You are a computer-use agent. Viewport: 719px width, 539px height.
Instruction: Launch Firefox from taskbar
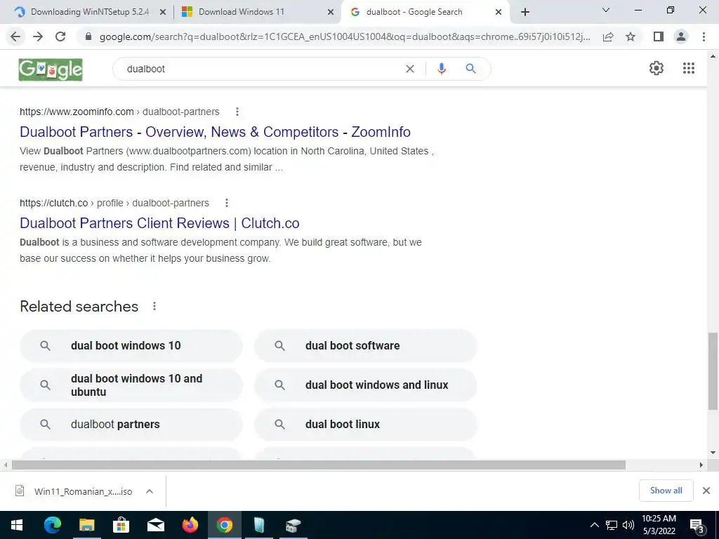click(x=190, y=525)
